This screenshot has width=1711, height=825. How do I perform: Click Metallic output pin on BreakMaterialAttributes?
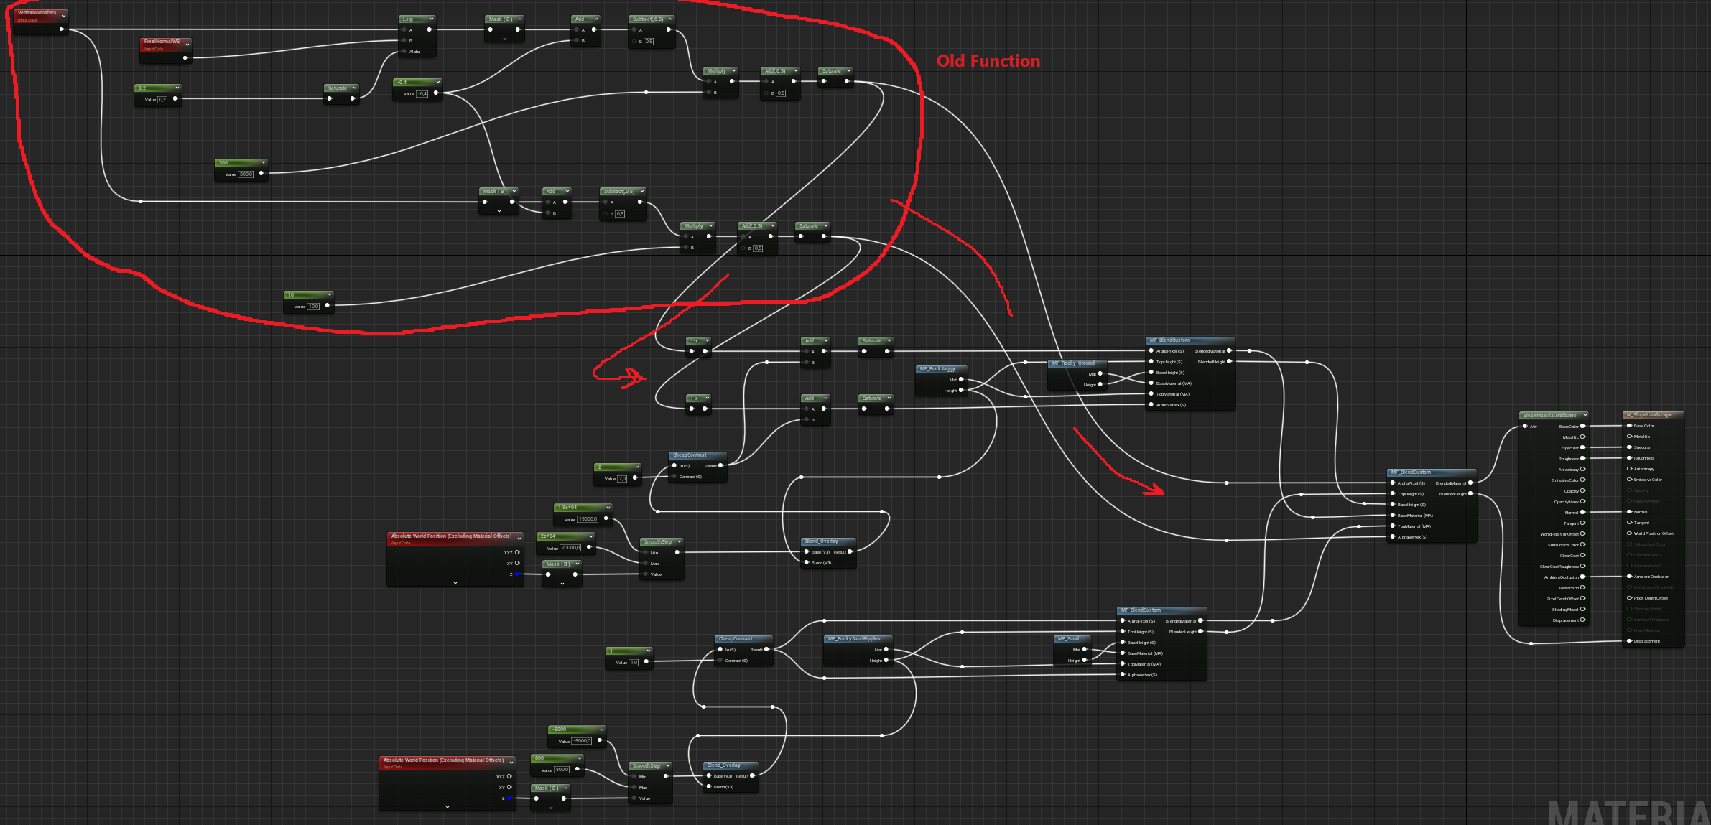[x=1582, y=437]
